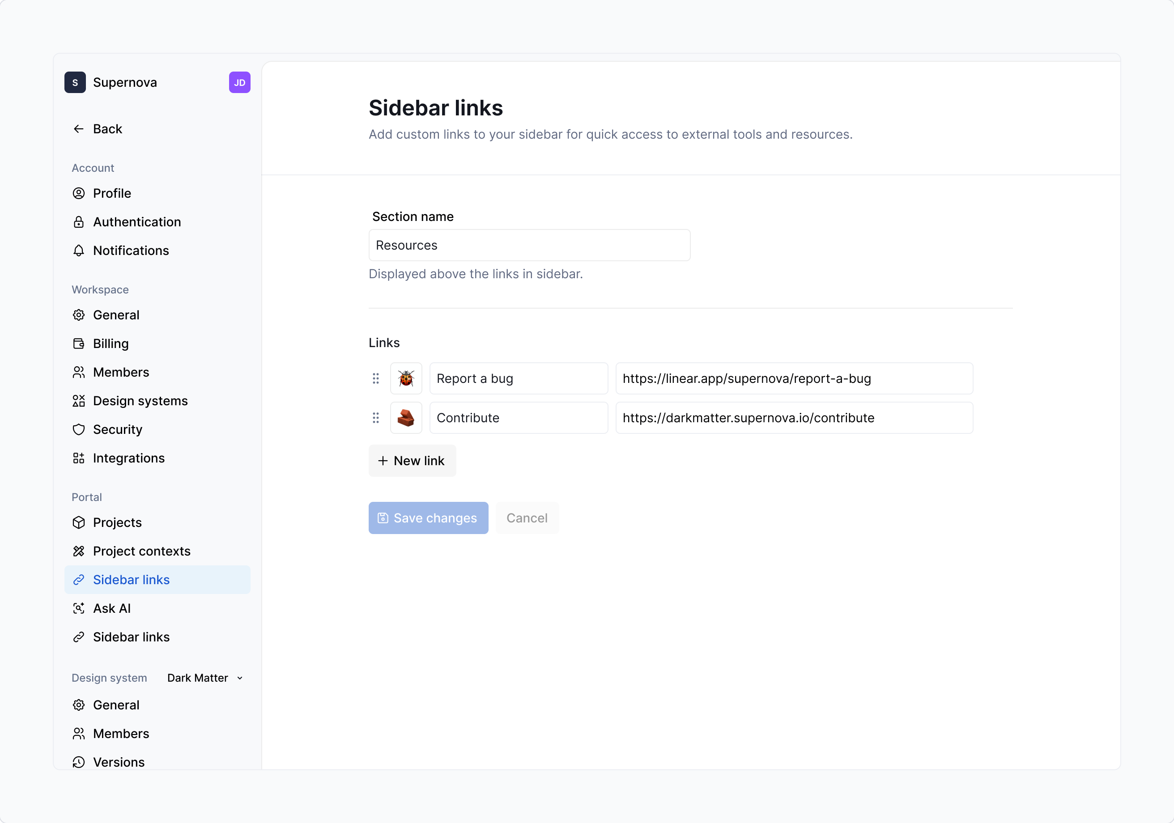Click the Billing card icon
This screenshot has width=1174, height=823.
pyautogui.click(x=79, y=344)
